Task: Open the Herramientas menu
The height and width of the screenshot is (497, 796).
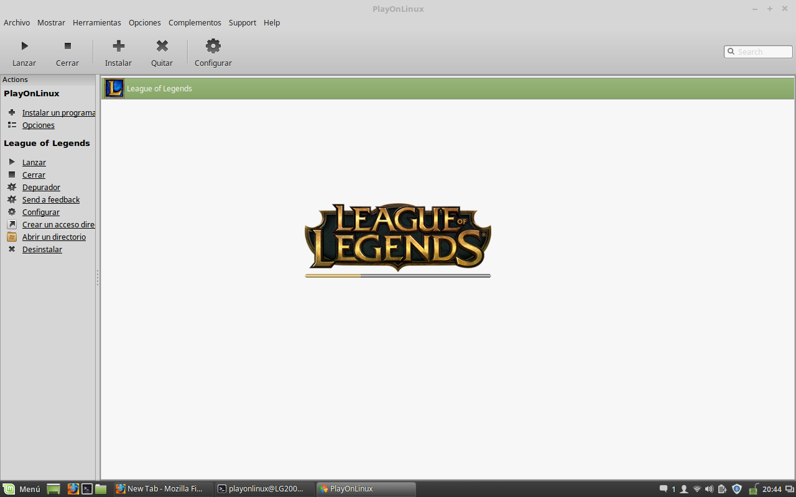Action: coord(97,22)
